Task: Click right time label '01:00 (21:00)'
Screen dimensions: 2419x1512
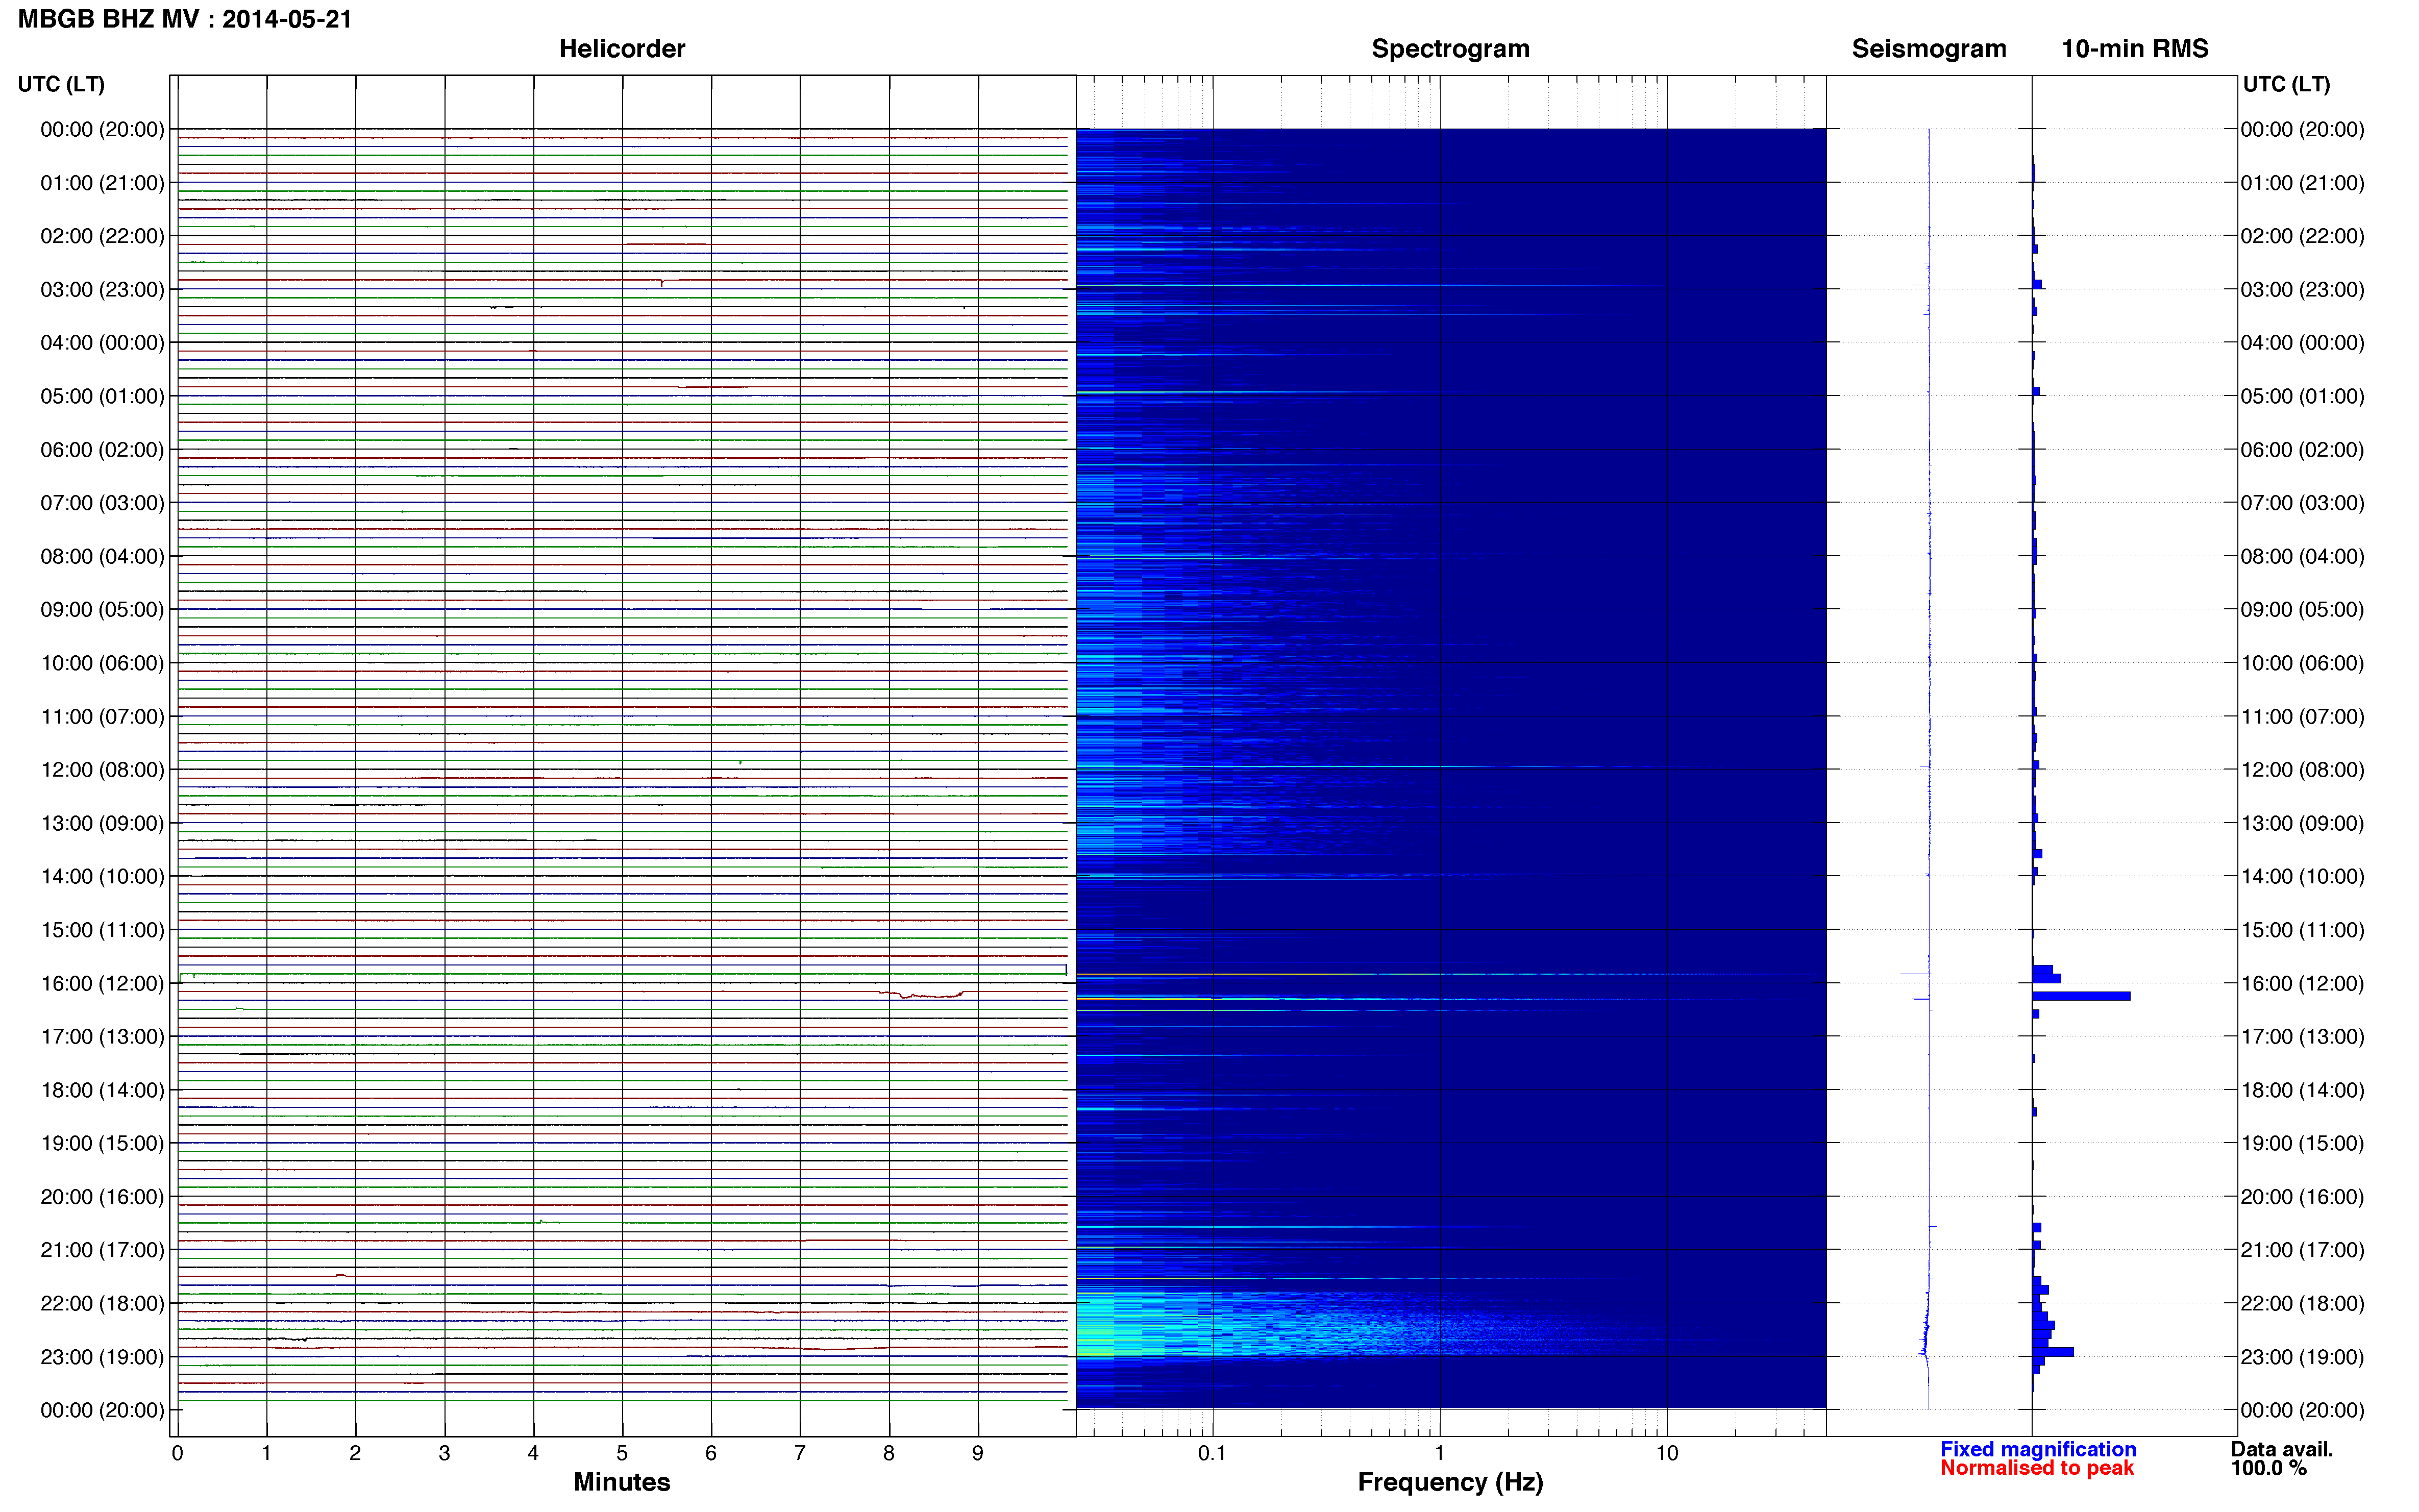Action: tap(2302, 183)
